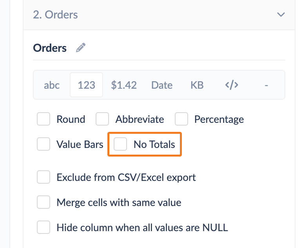Screen dimensions: 301x248
Task: Choose the Date format option
Action: (x=162, y=85)
